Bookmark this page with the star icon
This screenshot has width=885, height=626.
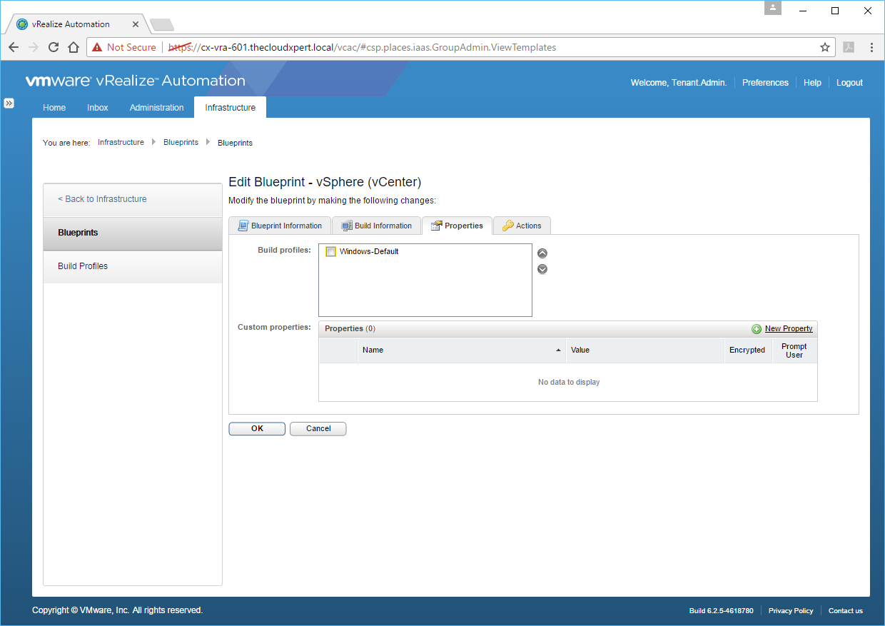coord(824,47)
